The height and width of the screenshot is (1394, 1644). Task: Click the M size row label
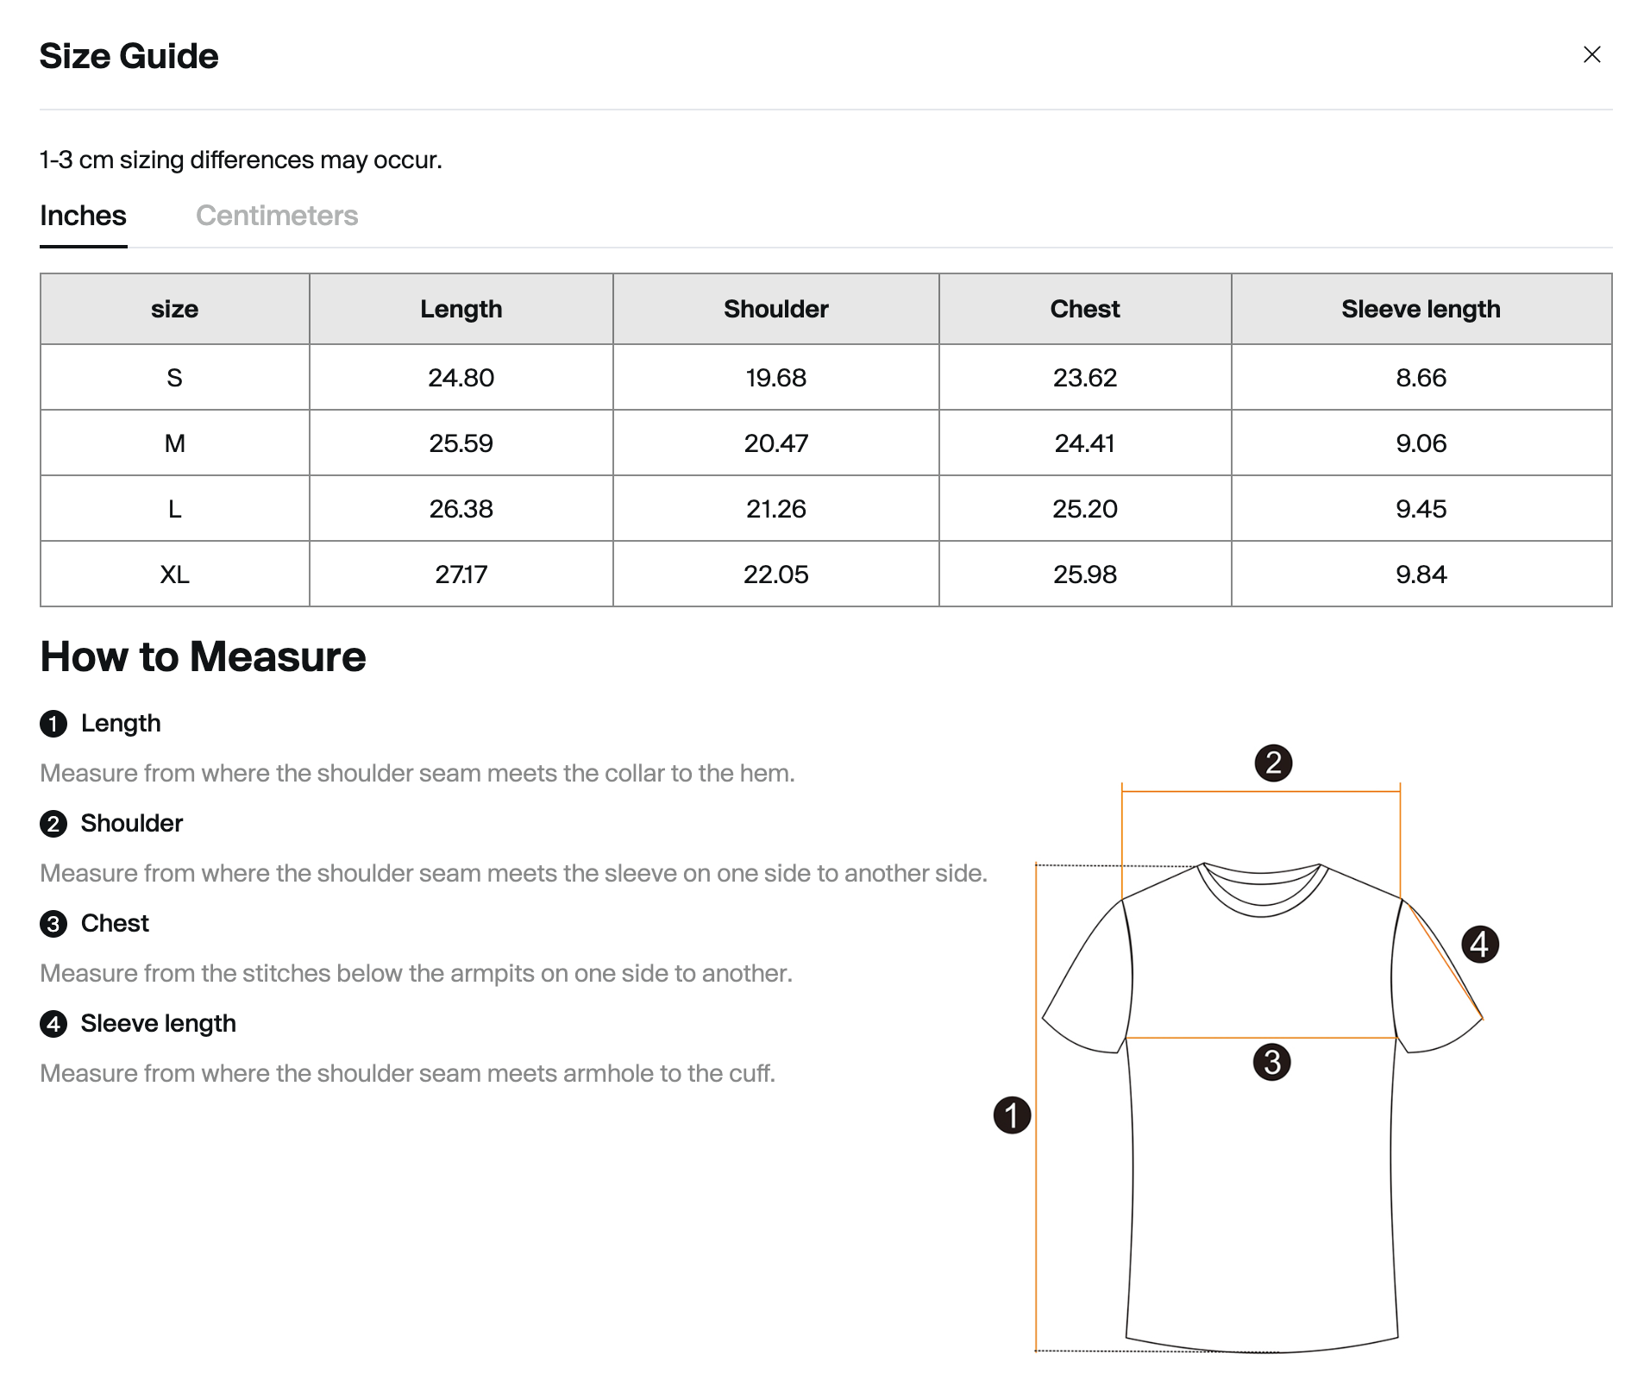click(174, 443)
